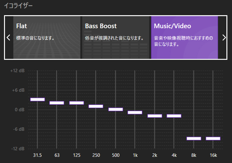Click the 63 frequency label
Screen dimensions: 232x163
coord(57,155)
